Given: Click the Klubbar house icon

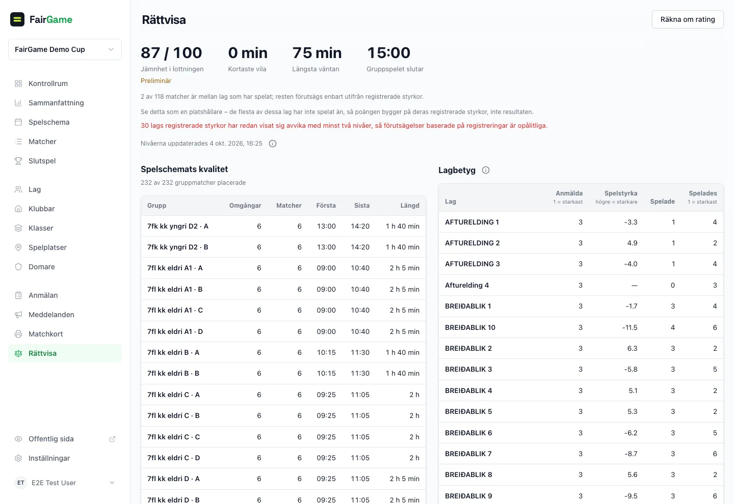Looking at the screenshot, I should [18, 209].
